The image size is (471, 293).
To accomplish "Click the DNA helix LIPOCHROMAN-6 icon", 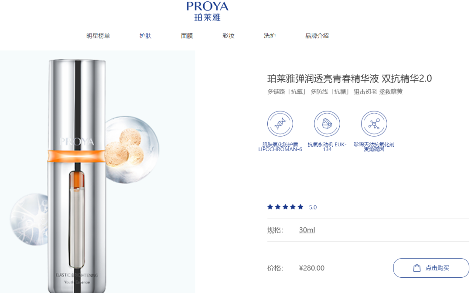I will 280,124.
